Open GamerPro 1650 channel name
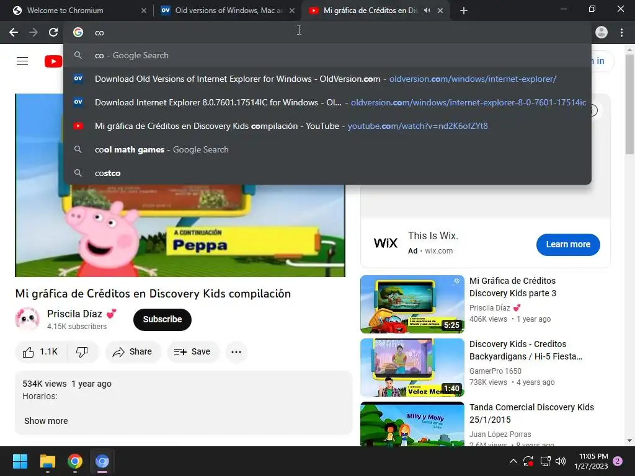The height and width of the screenshot is (476, 635). pyautogui.click(x=495, y=371)
